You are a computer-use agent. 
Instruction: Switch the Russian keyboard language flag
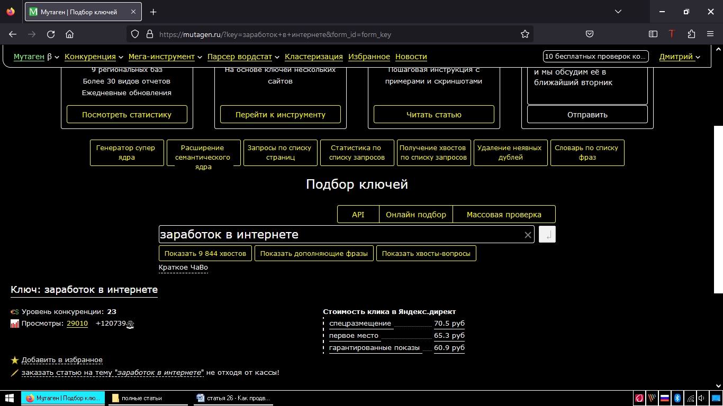[665, 398]
